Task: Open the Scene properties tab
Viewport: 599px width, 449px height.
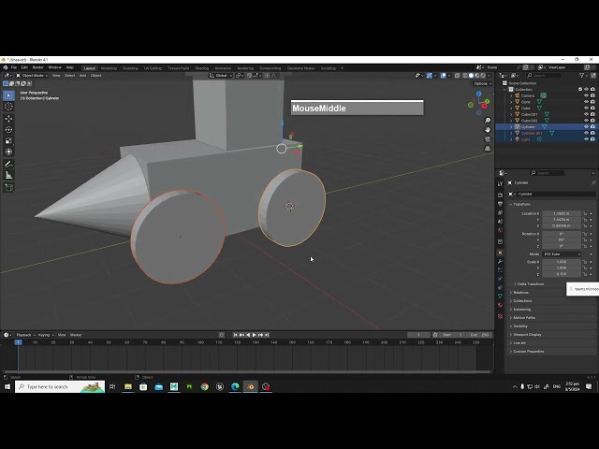Action: (x=500, y=222)
